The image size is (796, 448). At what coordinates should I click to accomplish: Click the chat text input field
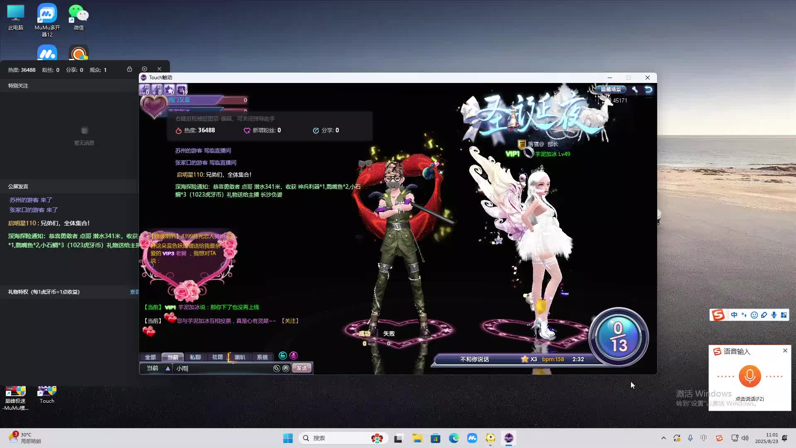tap(224, 368)
